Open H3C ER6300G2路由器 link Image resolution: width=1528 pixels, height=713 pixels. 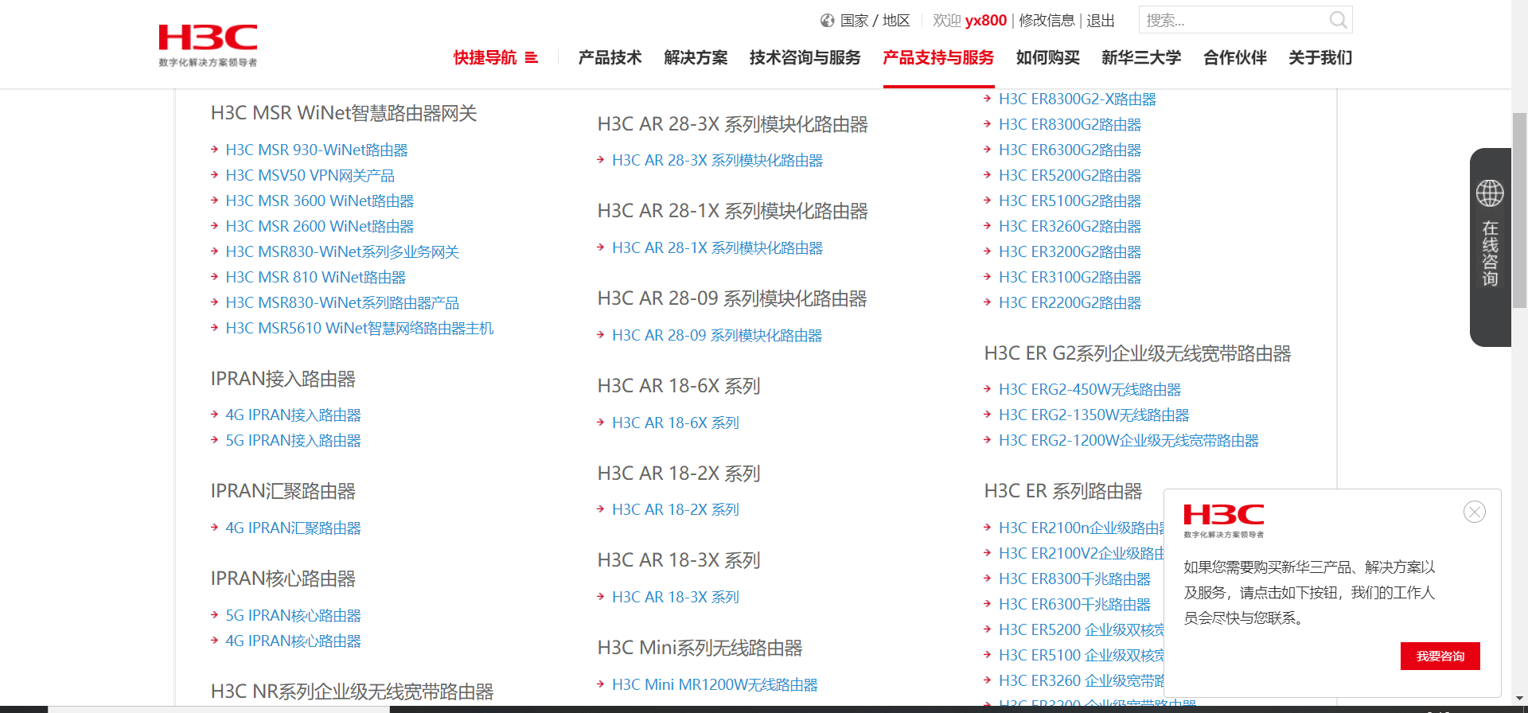tap(1070, 150)
